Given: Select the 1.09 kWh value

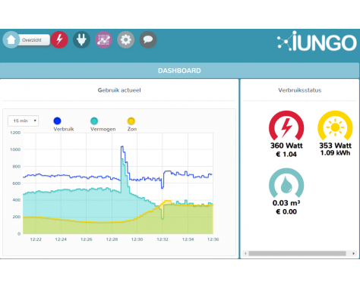Looking at the screenshot, I should 335,153.
